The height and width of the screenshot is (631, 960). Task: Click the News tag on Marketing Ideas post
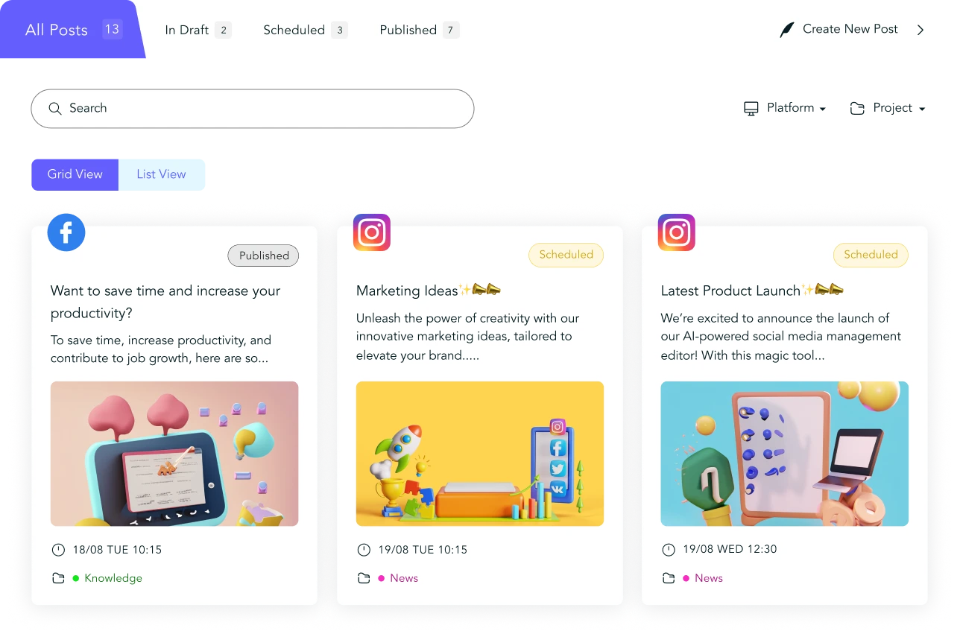click(x=404, y=578)
